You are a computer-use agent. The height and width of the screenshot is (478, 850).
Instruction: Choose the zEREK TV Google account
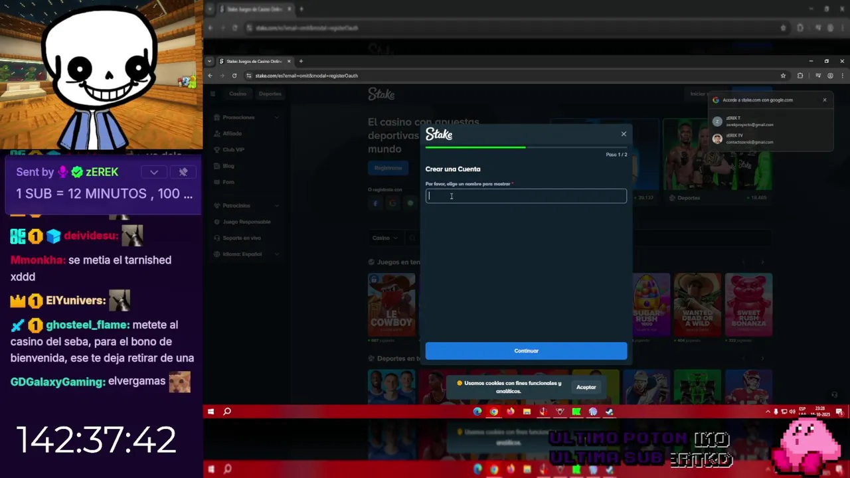tap(770, 139)
